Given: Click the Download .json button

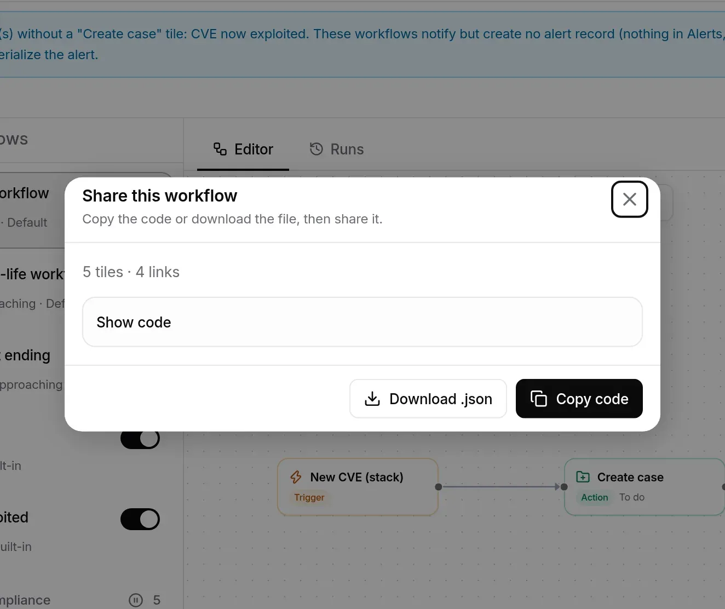Looking at the screenshot, I should click(x=428, y=399).
